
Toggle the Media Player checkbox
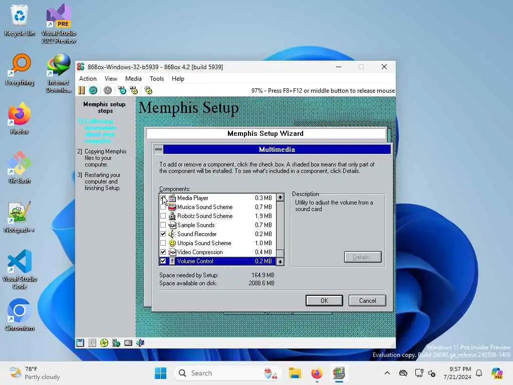(x=163, y=198)
